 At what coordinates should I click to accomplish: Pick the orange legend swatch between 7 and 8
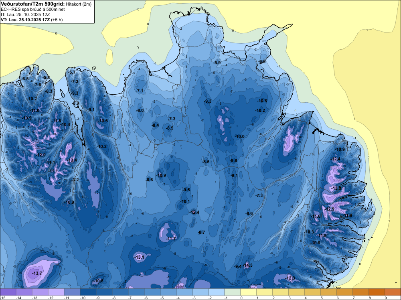pyautogui.click(x=360, y=292)
